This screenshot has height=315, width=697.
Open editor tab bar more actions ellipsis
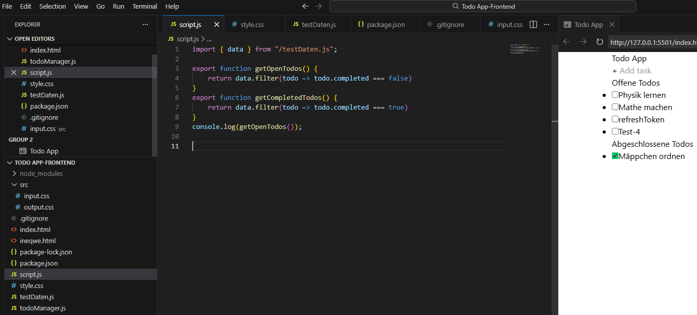[x=547, y=24]
